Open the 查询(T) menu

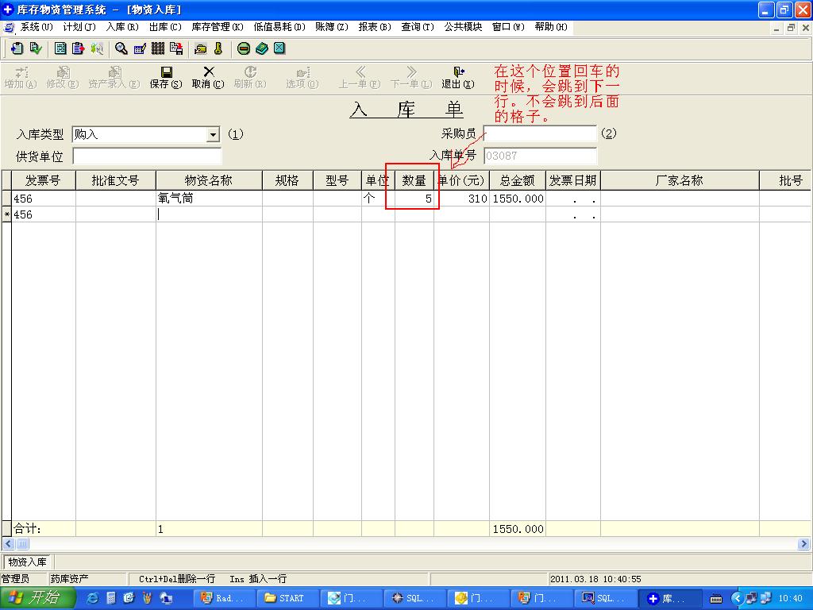[418, 27]
